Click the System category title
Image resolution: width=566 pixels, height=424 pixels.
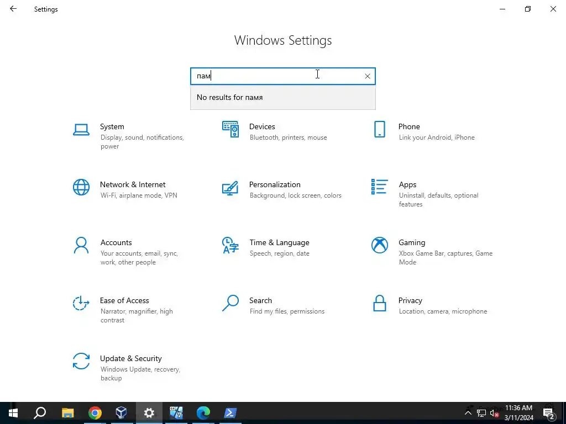click(x=112, y=126)
